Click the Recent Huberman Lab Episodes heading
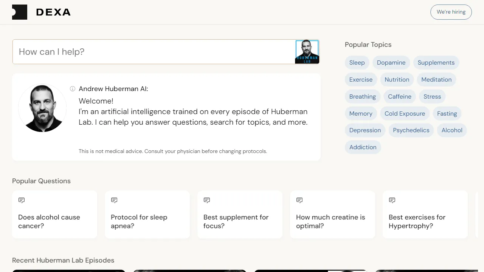Viewport: 484px width, 272px height. pyautogui.click(x=63, y=260)
